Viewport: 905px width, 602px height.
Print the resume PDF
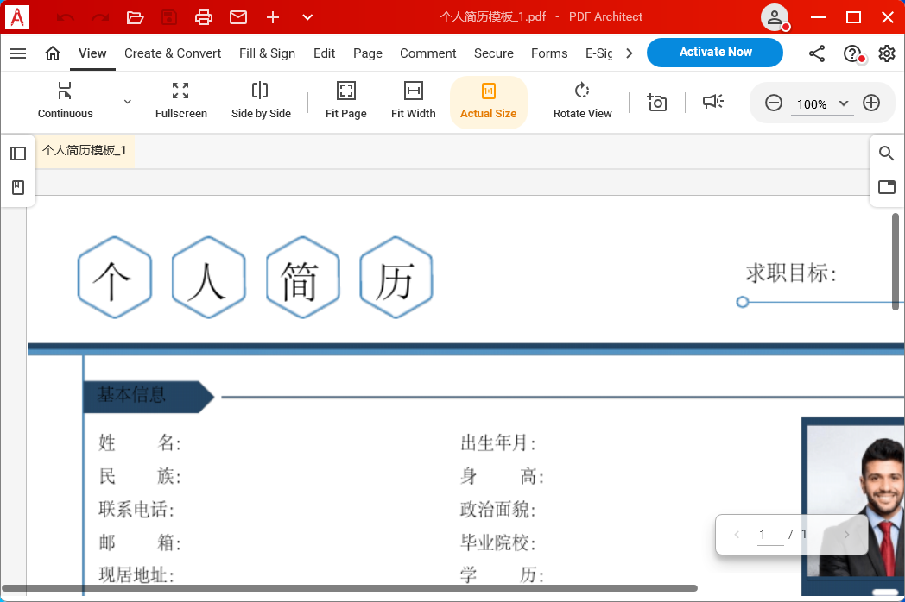coord(204,16)
